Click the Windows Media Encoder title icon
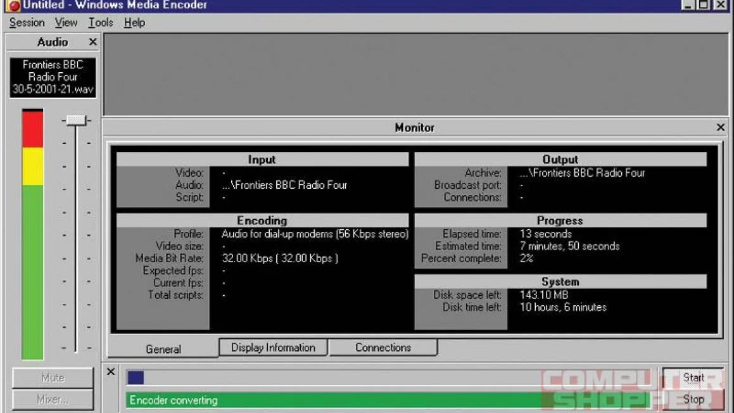 13,6
